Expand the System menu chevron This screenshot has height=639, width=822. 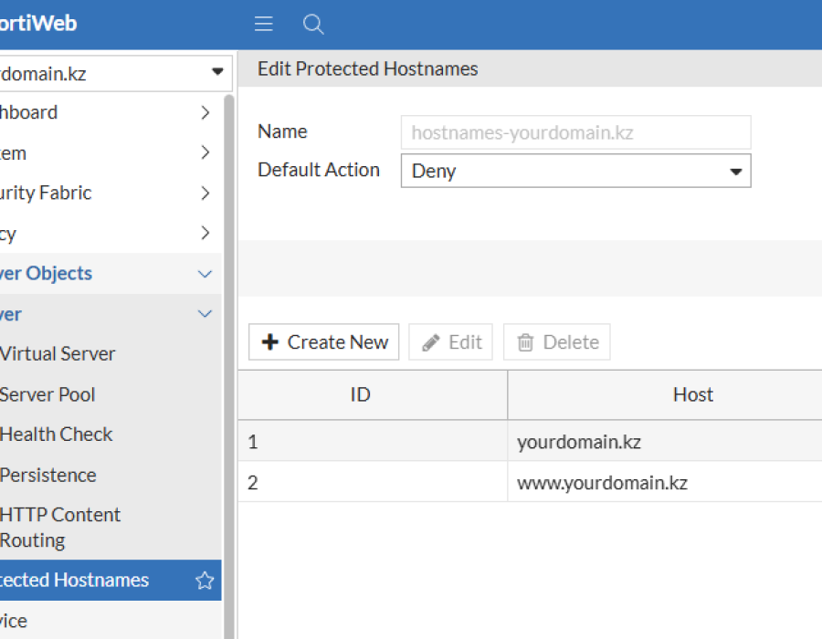click(205, 152)
